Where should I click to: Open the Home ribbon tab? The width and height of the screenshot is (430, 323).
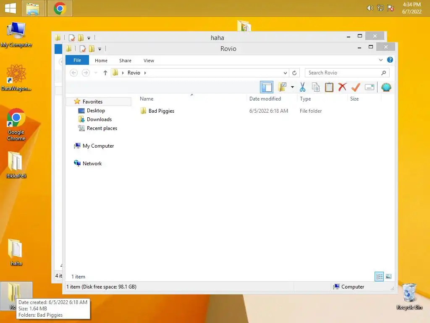click(101, 61)
